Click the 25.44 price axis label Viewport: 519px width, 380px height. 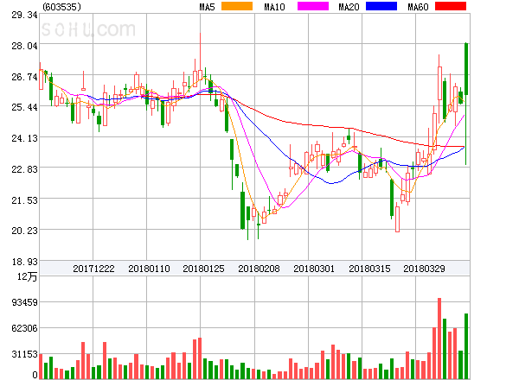click(x=24, y=107)
